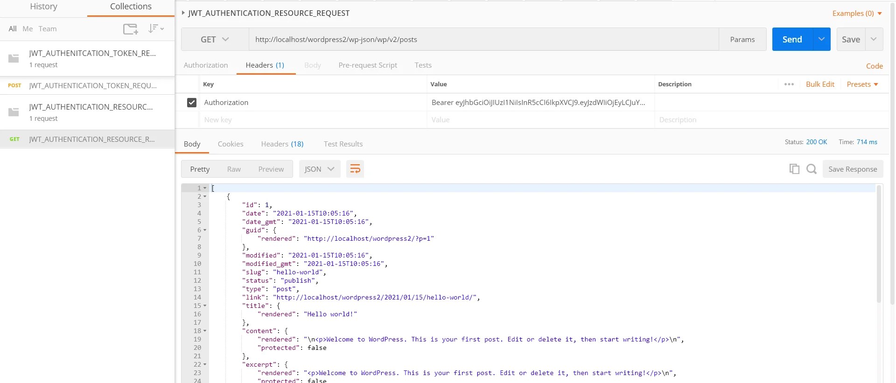The image size is (896, 383).
Task: Open search in response with magnifier icon
Action: [812, 169]
